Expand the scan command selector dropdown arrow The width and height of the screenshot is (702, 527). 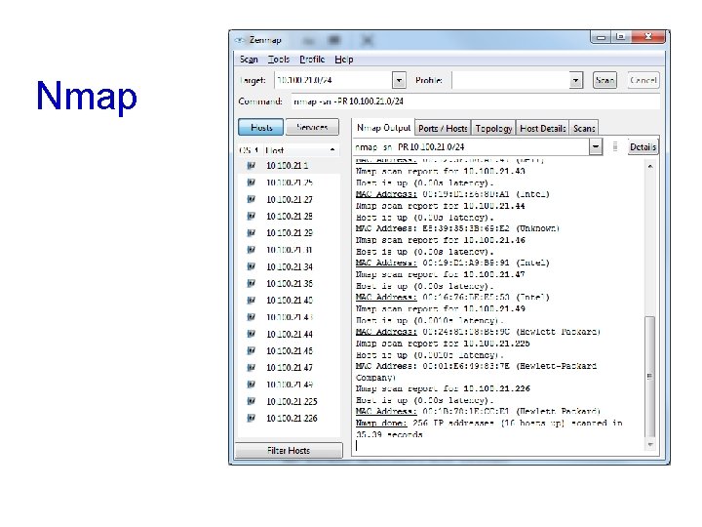point(596,146)
